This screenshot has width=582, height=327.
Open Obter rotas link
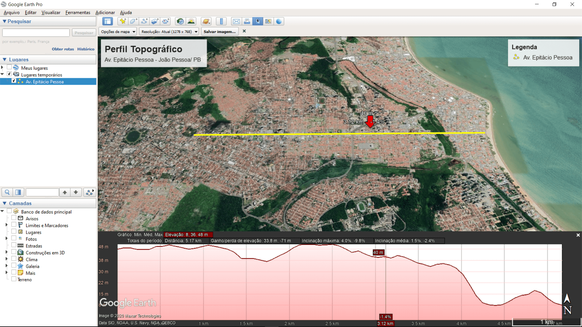pos(63,49)
